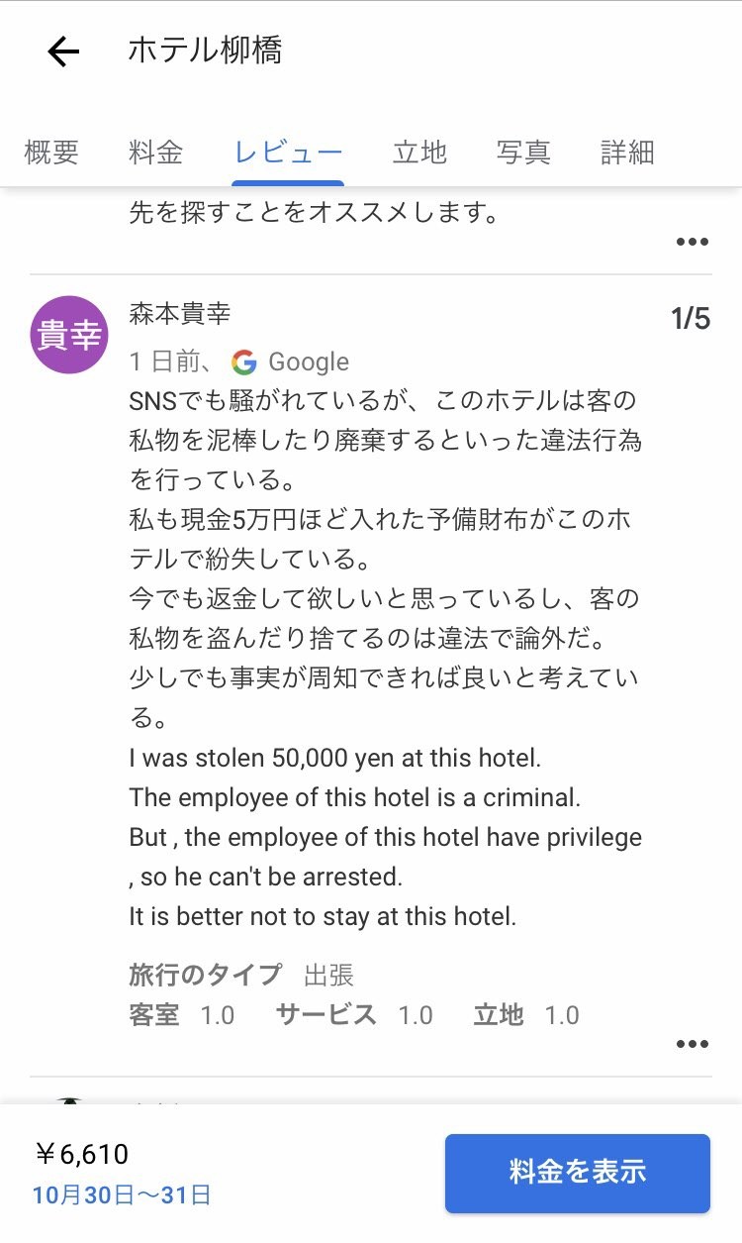Click the 旅行のタイプ 出張 label

tap(241, 975)
